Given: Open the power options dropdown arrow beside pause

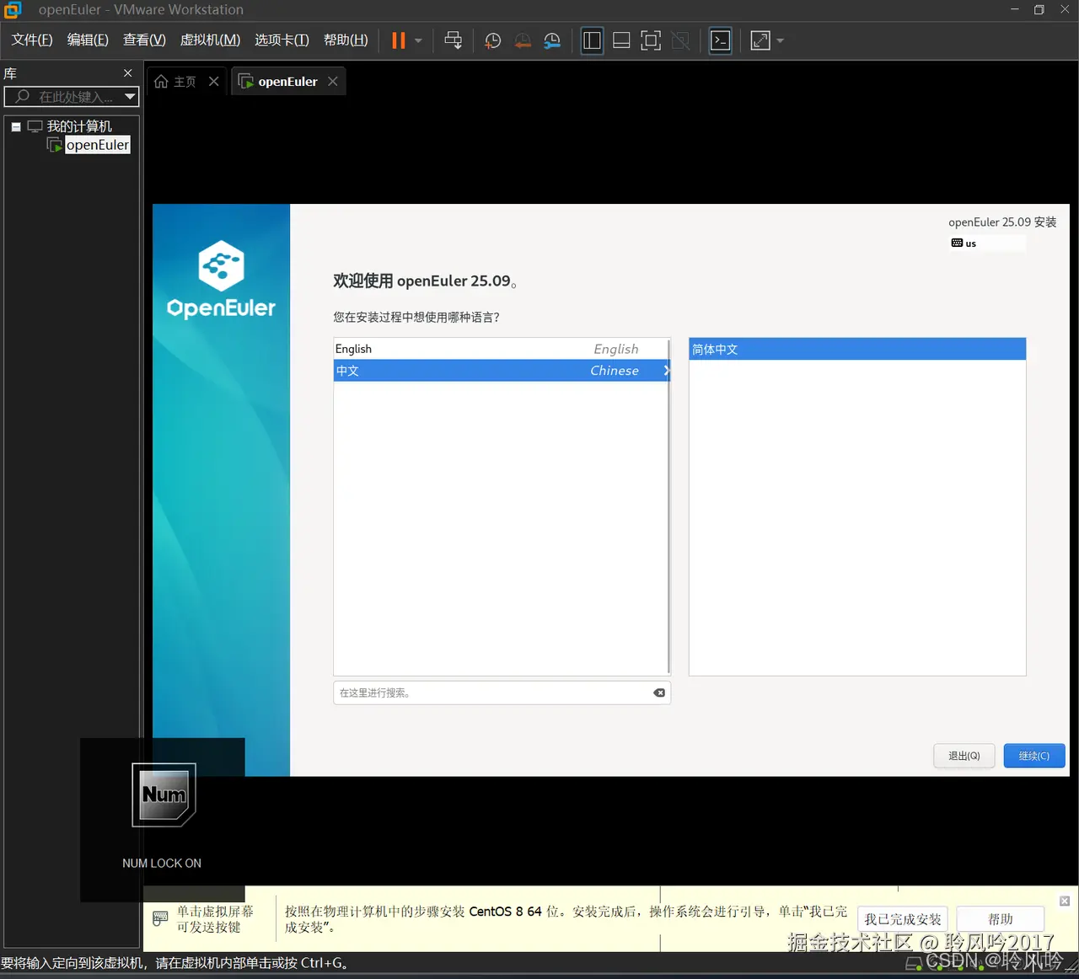Looking at the screenshot, I should tap(418, 40).
